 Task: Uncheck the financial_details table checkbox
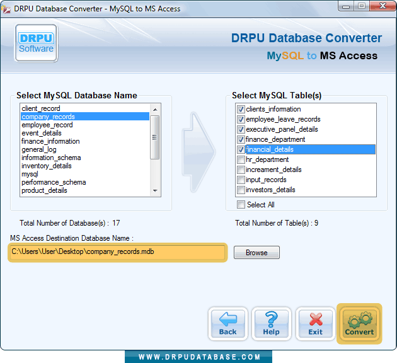coord(241,149)
